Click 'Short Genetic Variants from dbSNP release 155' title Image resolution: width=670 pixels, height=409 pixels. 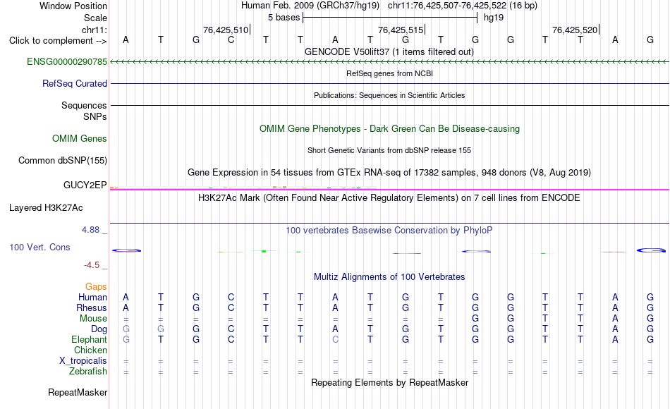click(389, 150)
